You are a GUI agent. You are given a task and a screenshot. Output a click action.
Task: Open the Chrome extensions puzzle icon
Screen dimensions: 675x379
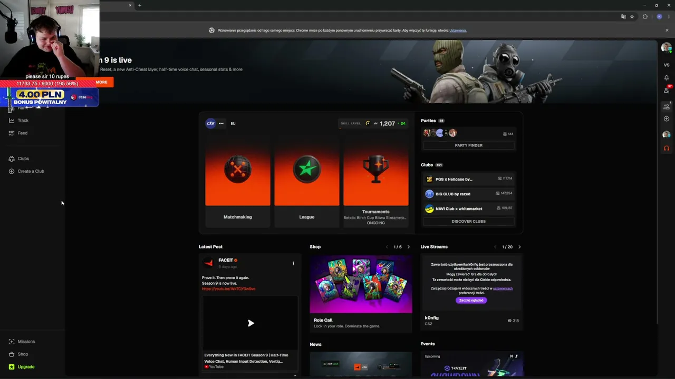tap(645, 17)
